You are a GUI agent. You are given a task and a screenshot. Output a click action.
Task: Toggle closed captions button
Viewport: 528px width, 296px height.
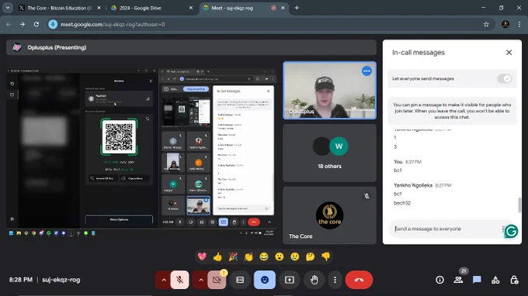240,280
